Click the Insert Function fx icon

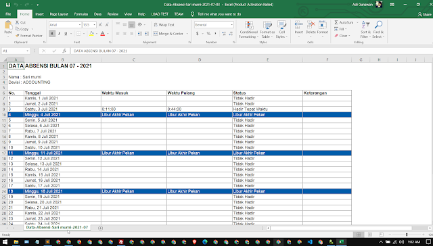coord(64,51)
